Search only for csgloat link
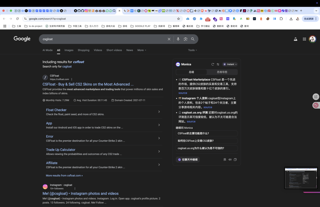 pos(67,66)
